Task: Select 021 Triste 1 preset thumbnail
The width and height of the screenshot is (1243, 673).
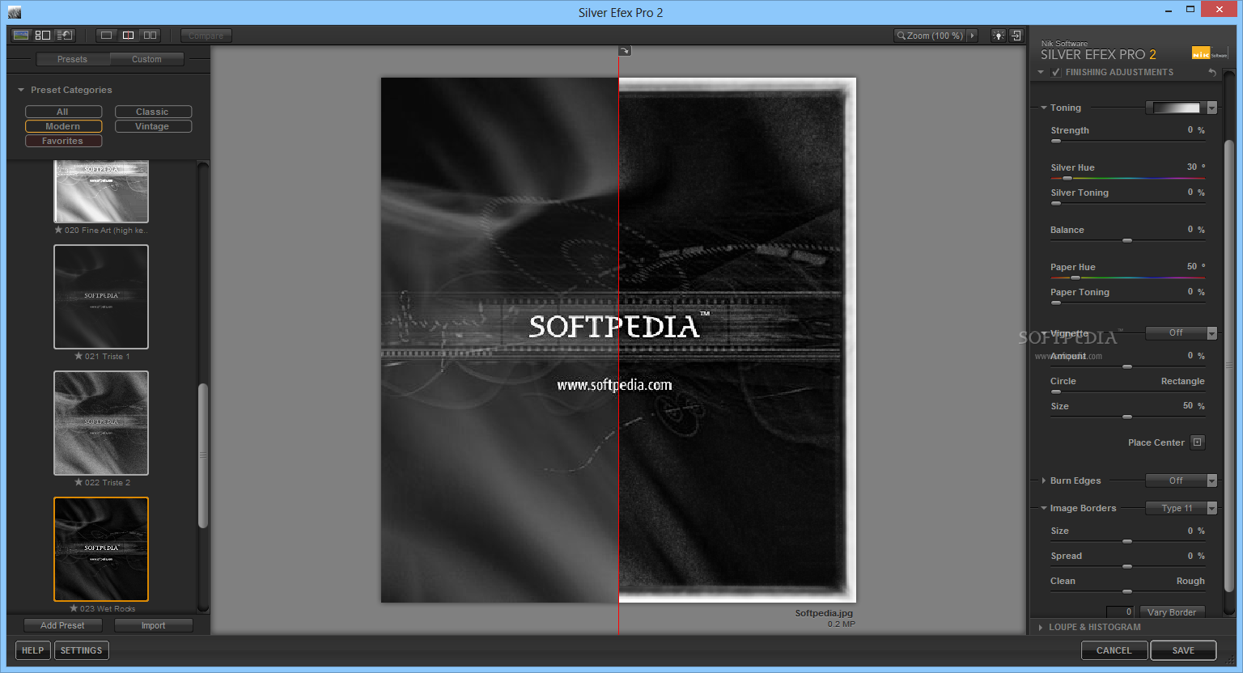Action: 101,297
